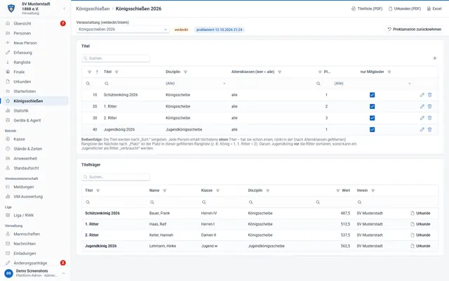Open filter for Disziplin column in Titelträger
449x281 pixels.
pos(268,190)
